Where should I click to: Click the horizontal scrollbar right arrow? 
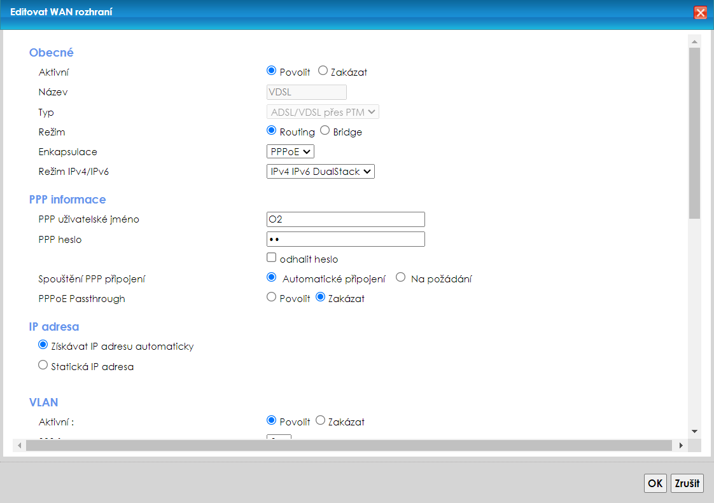tap(682, 445)
